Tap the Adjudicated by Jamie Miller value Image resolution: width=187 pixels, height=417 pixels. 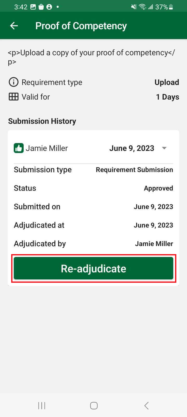[x=154, y=244]
